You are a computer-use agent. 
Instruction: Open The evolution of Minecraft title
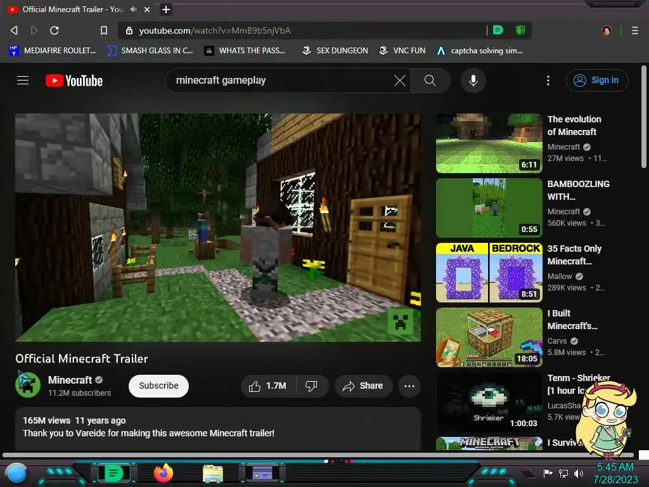(x=574, y=126)
